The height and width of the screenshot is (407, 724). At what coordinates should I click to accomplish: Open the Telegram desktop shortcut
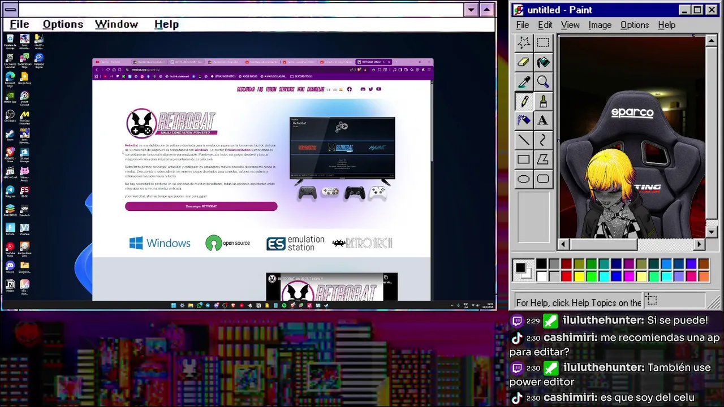coord(10,192)
